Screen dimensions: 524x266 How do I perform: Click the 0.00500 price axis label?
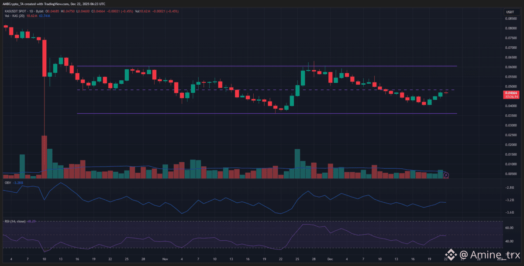point(511,174)
